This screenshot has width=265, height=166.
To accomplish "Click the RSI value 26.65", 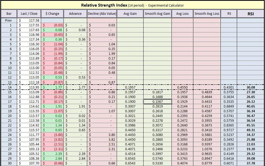I will tap(251, 97).
